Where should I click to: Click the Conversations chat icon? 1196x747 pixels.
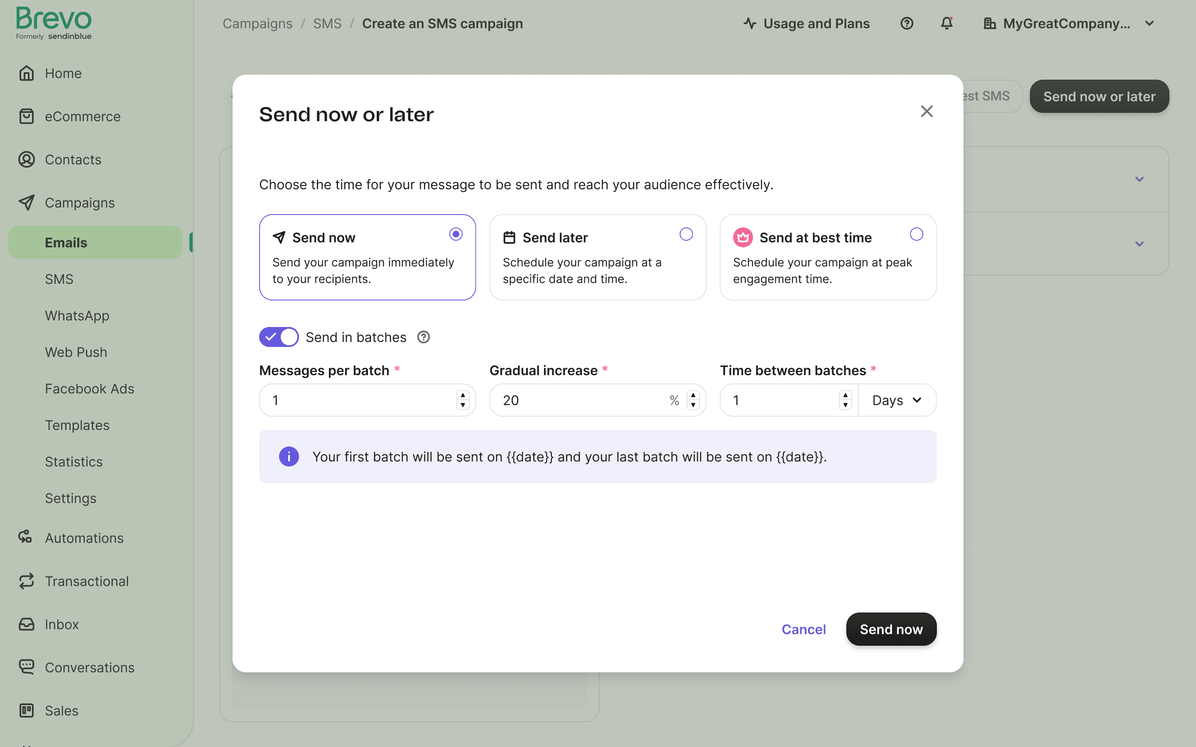pos(26,667)
